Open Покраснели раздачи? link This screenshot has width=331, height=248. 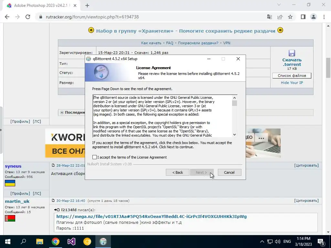point(198,43)
